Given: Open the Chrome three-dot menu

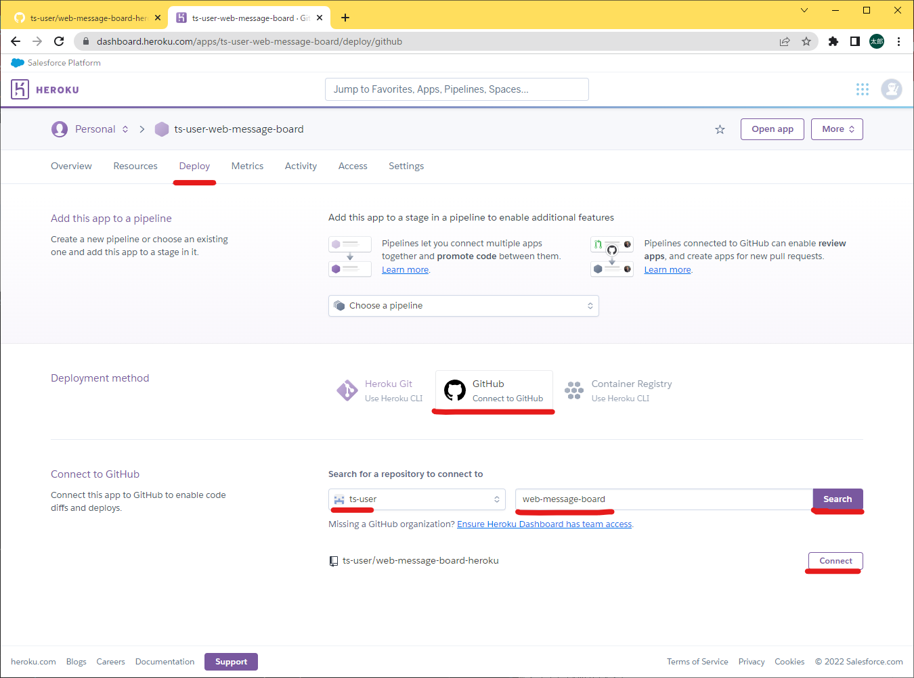Looking at the screenshot, I should click(x=898, y=41).
